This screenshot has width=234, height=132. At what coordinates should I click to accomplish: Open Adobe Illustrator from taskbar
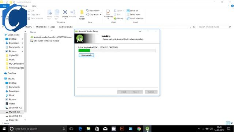coord(122,129)
